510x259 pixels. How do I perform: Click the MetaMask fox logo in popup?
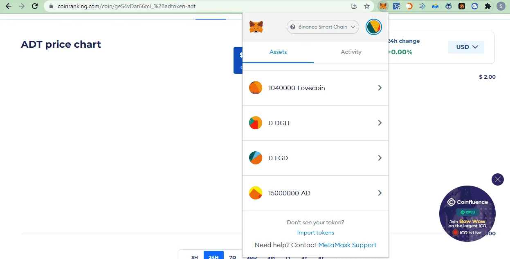256,27
